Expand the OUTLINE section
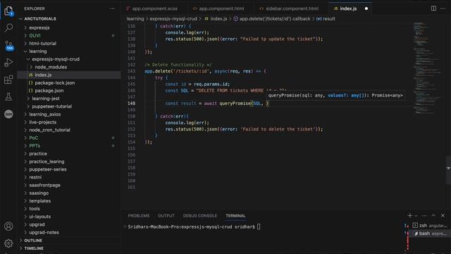The width and height of the screenshot is (451, 254). tap(33, 241)
